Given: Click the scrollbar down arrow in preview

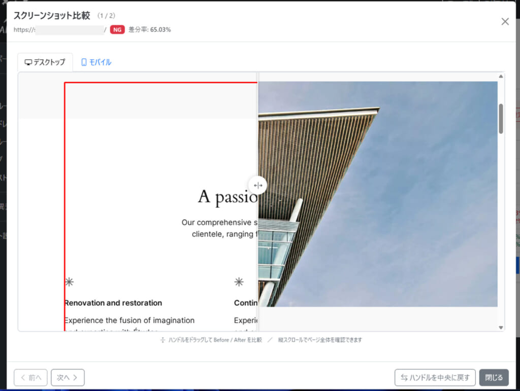Looking at the screenshot, I should 501,328.
